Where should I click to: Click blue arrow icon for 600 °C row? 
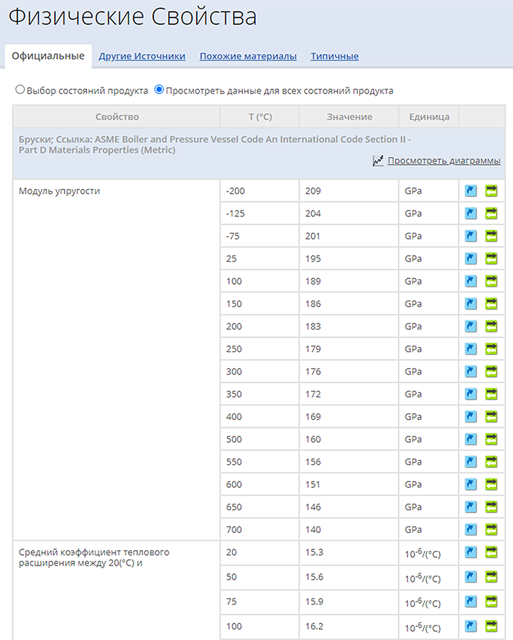471,484
